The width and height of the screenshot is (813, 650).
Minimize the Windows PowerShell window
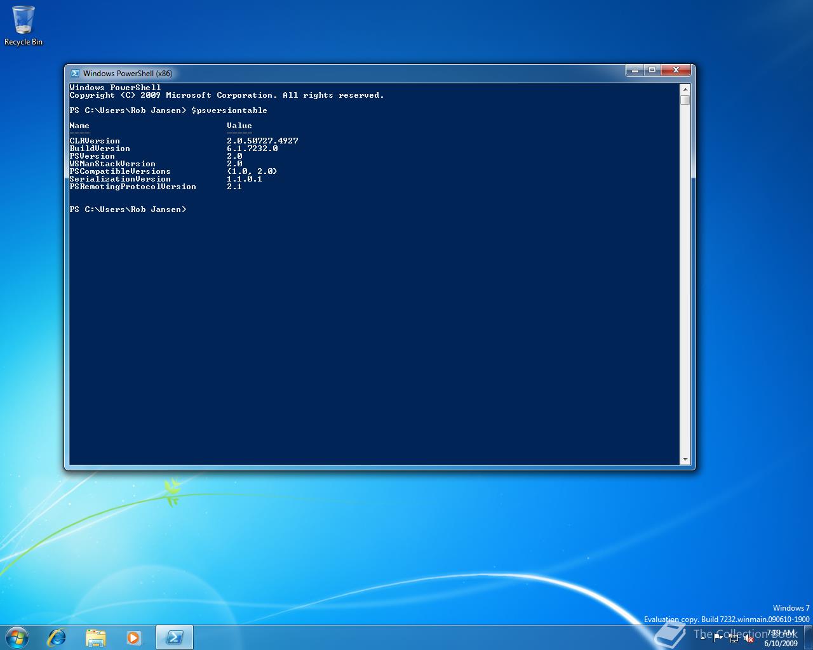[x=635, y=70]
